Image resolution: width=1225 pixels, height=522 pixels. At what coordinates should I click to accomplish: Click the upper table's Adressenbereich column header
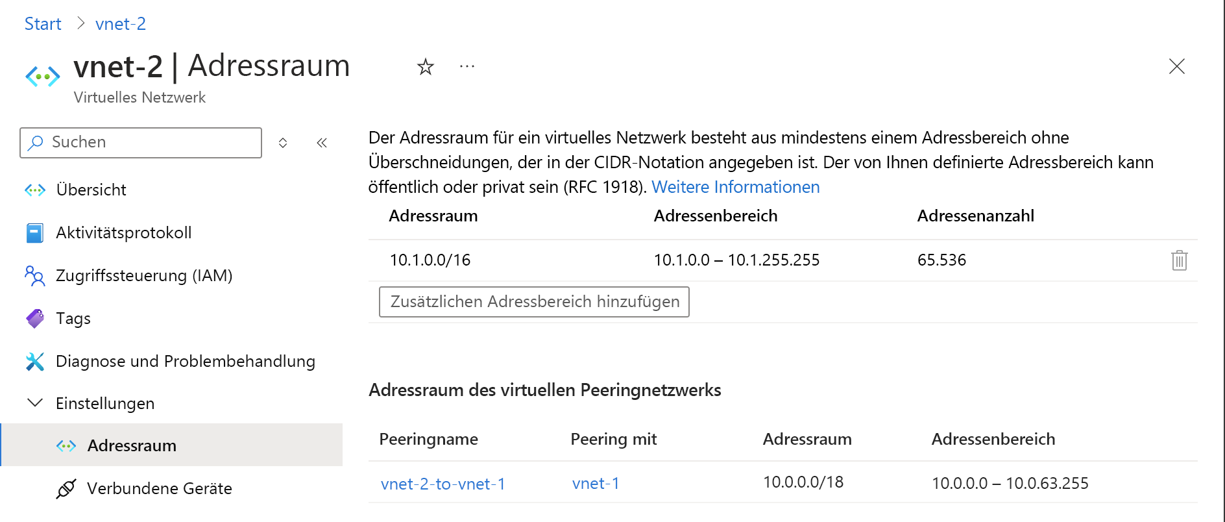pos(716,216)
